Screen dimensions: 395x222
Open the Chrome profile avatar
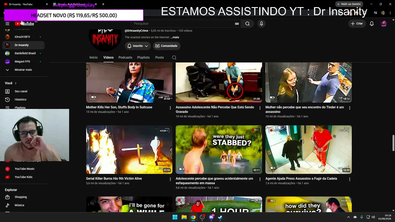[383, 13]
